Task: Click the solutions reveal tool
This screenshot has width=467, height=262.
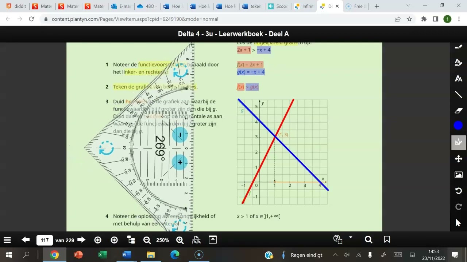Action: click(x=338, y=239)
